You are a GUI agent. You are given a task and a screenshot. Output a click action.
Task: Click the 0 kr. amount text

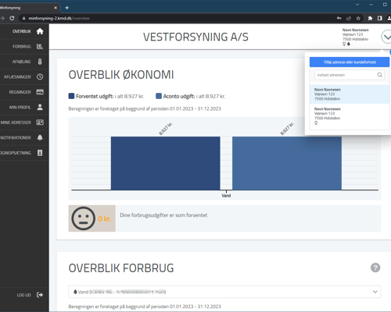(105, 218)
